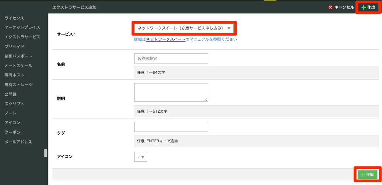Select プリペイド in the sidebar
The image size is (382, 185).
(14, 47)
